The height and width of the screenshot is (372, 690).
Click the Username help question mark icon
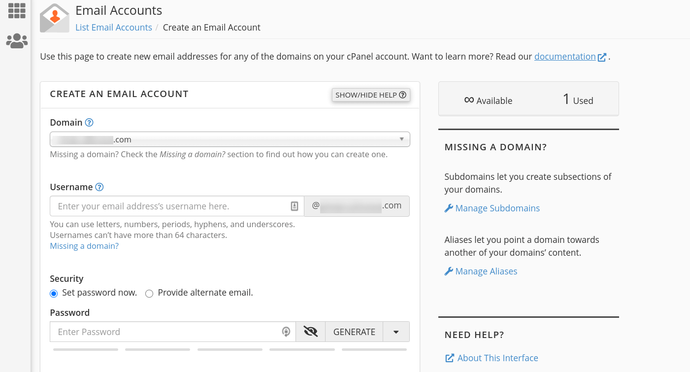coord(99,187)
